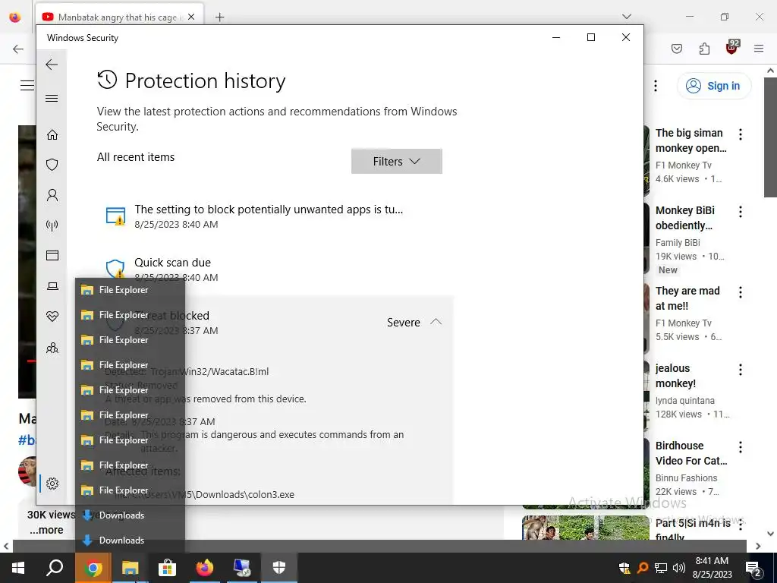Click the Trojan:Win32/Wacatac.B!ml detection text

coord(209,372)
